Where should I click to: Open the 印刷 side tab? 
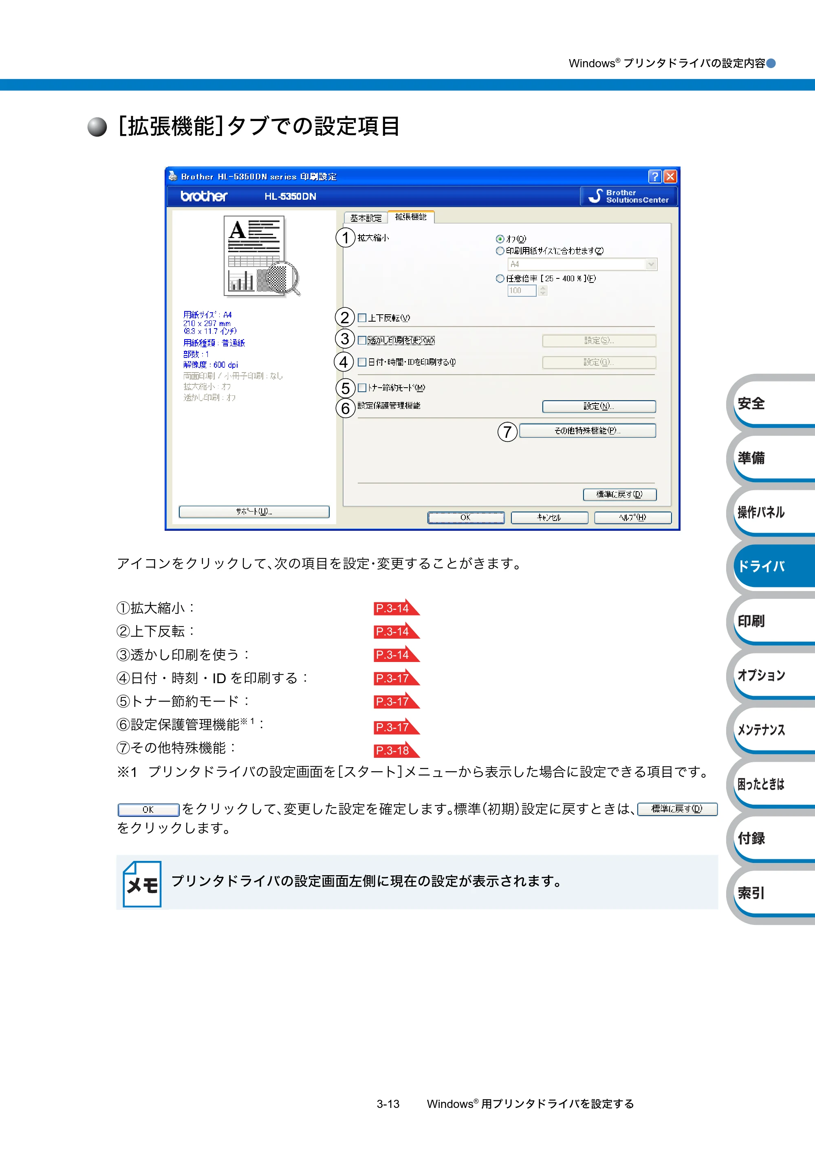[x=774, y=621]
